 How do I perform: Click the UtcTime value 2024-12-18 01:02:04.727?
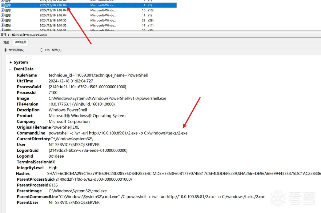[71, 81]
